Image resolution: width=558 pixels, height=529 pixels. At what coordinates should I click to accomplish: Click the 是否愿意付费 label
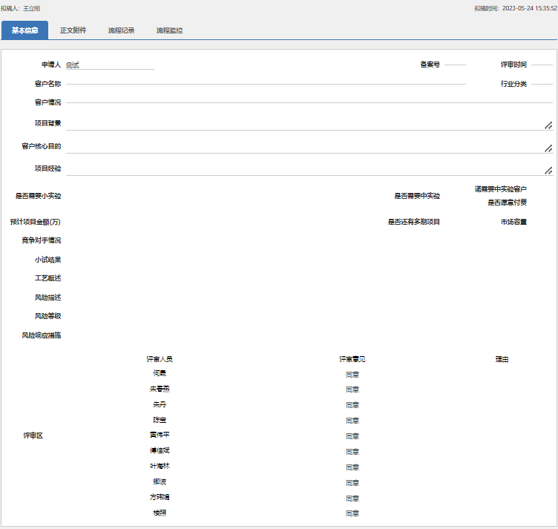[507, 203]
